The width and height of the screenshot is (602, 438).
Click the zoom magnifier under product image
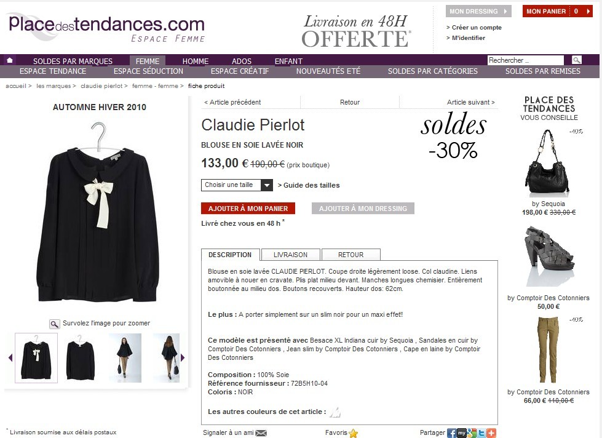[55, 324]
